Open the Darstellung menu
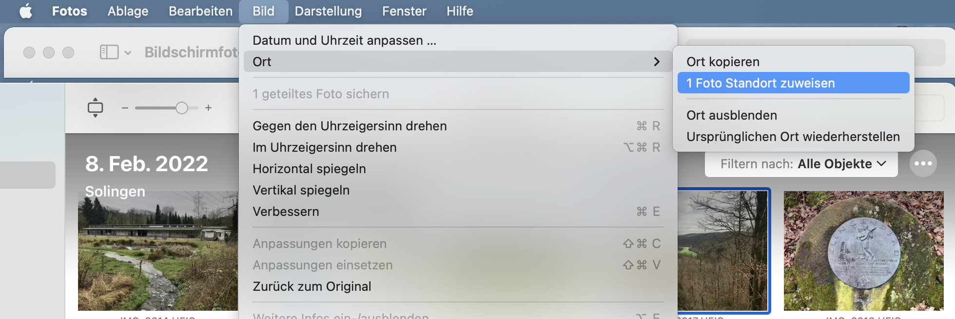The height and width of the screenshot is (319, 955). click(328, 11)
